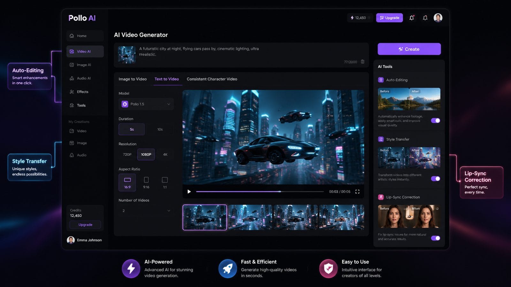Click the prompt text field
This screenshot has width=511, height=287.
click(241, 55)
